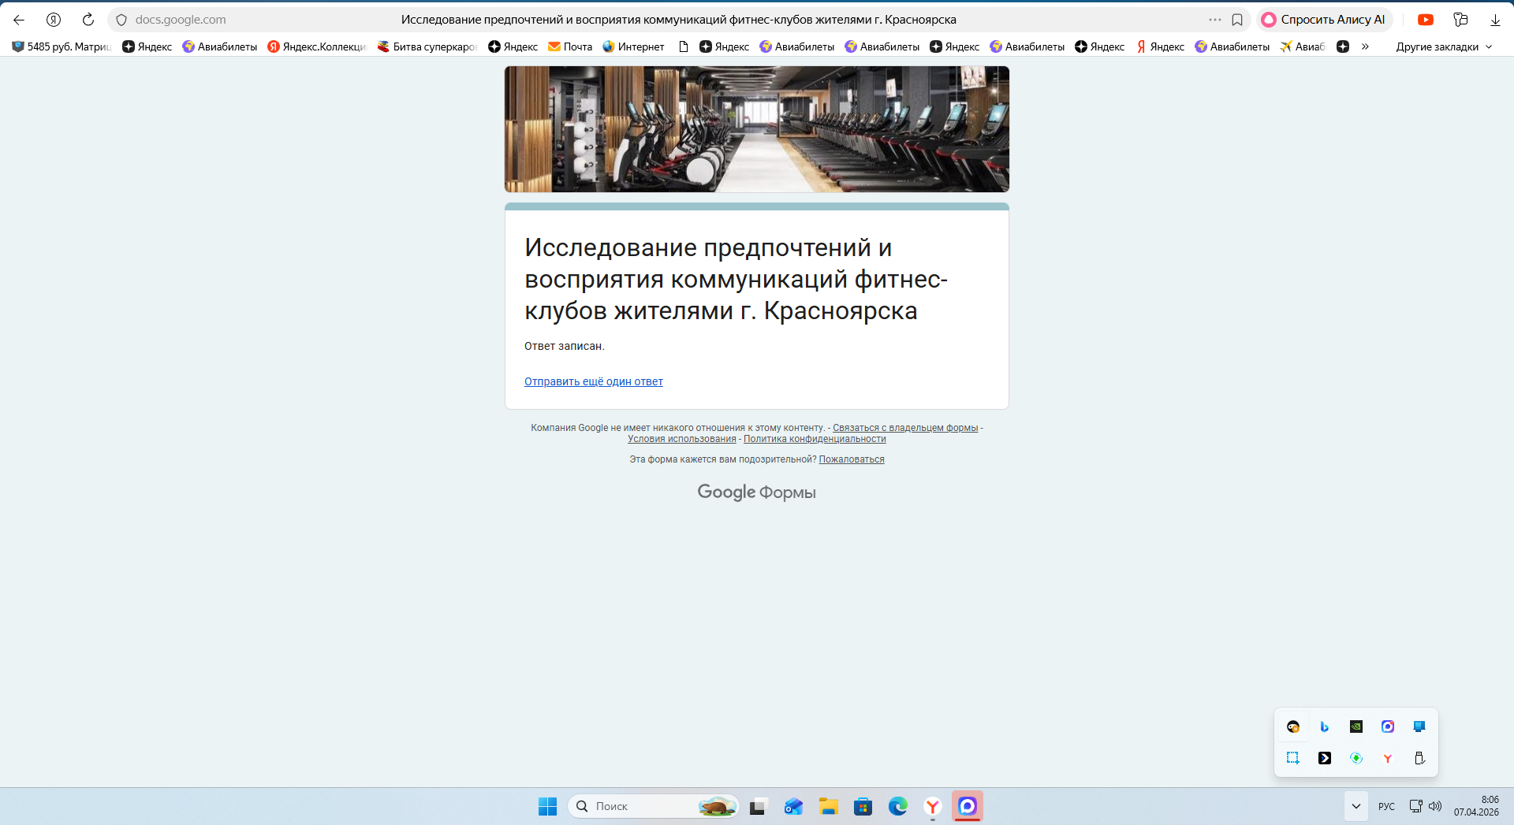The image size is (1514, 825).
Task: Open the volume speaker tray icon
Action: pyautogui.click(x=1435, y=806)
